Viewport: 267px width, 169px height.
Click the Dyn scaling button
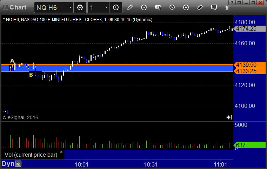coord(8,164)
